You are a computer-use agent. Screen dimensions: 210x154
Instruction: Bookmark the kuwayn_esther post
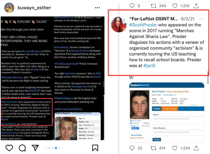coord(95,148)
